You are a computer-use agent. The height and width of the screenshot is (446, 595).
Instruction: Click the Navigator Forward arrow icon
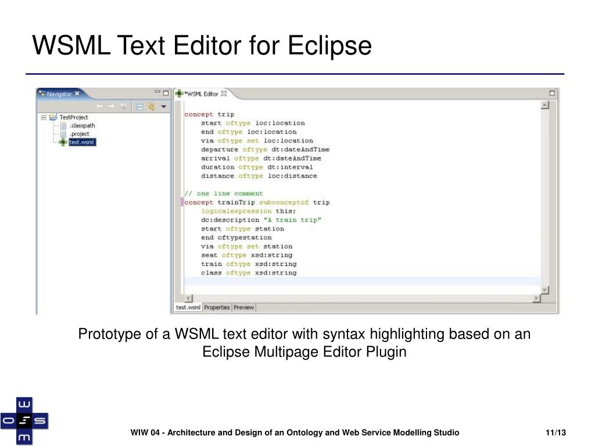point(111,107)
